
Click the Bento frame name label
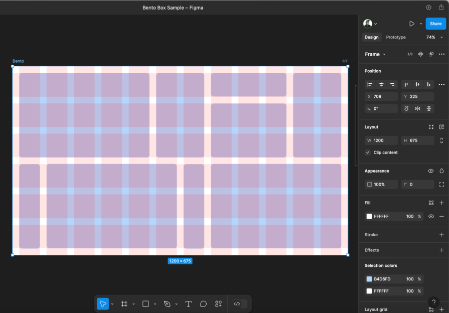[x=18, y=61]
